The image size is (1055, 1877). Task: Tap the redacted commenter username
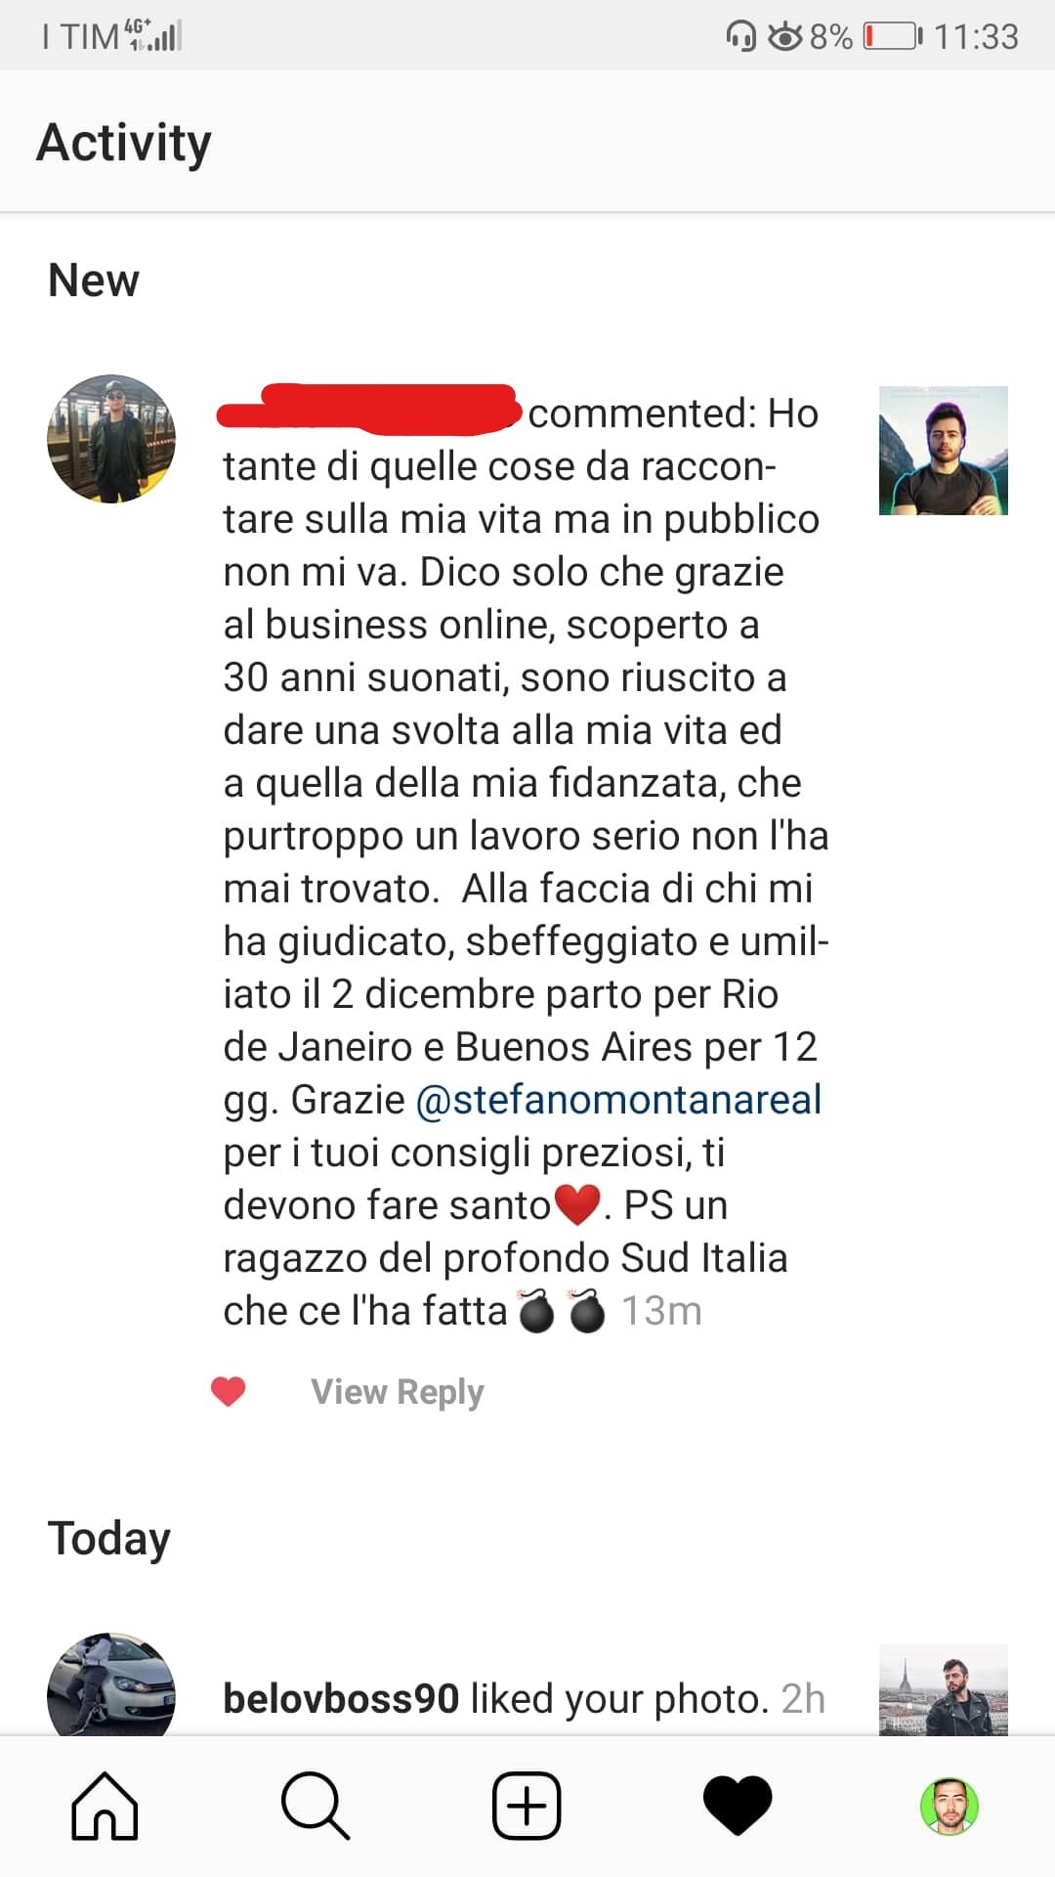[x=368, y=409]
